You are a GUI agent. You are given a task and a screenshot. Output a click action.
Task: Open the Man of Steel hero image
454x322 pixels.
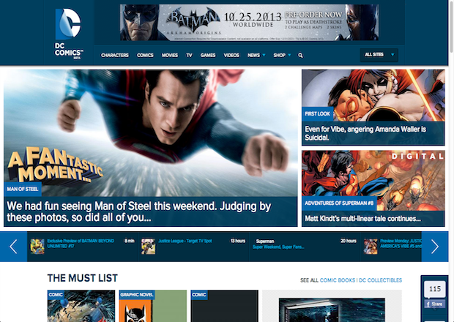point(150,132)
